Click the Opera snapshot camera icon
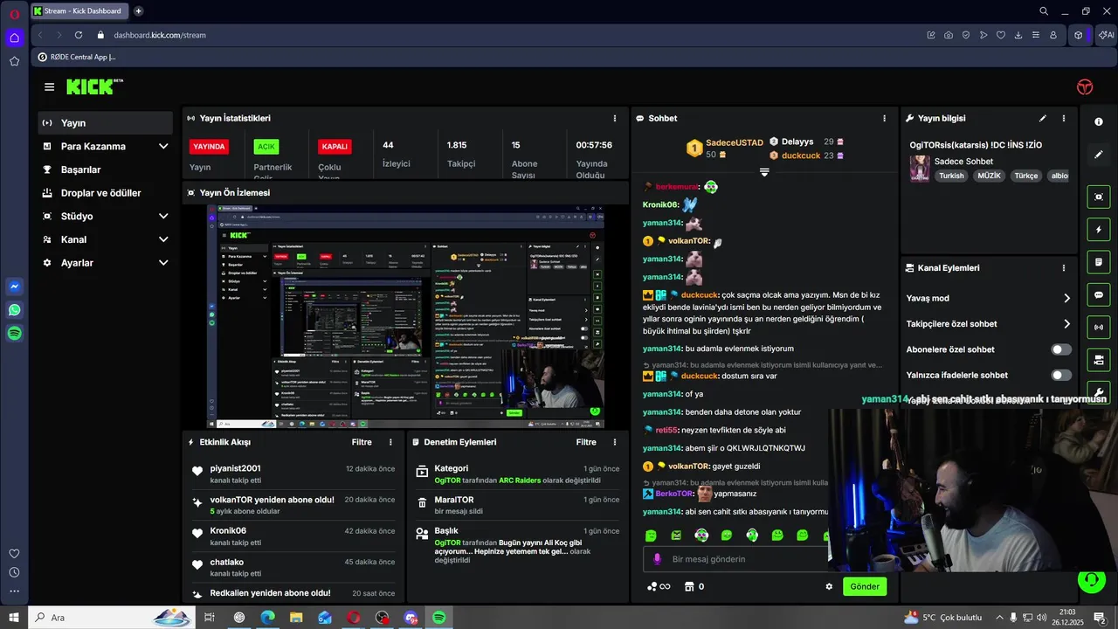The width and height of the screenshot is (1118, 629). point(949,35)
